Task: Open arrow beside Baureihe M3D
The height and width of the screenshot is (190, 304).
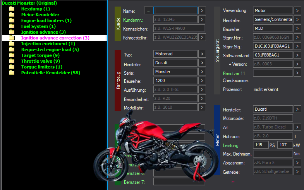Action: [297, 28]
